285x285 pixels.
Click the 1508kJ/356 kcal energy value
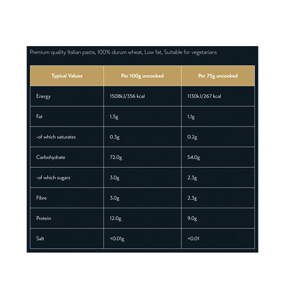pos(127,96)
